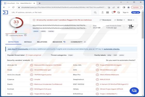
Task: Bookmark page with the star icon
Action: click(118, 7)
